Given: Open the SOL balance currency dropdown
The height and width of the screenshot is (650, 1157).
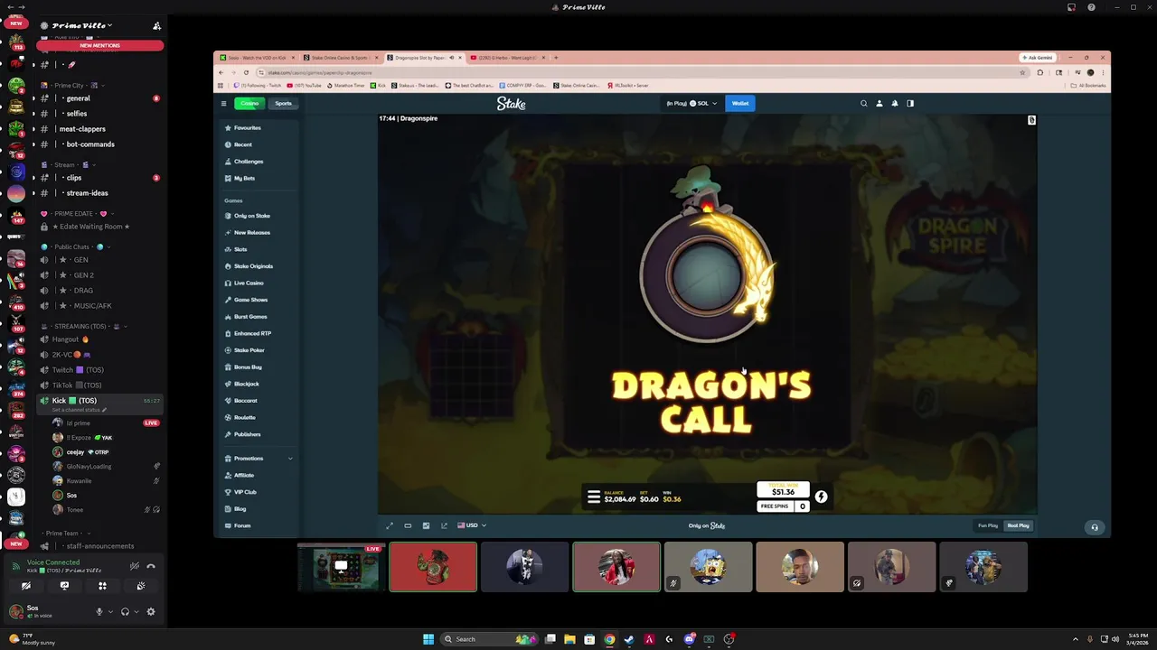Looking at the screenshot, I should click(x=691, y=103).
